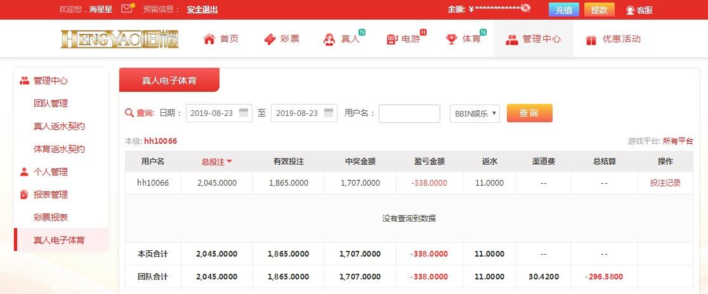This screenshot has width=708, height=294.
Task: Click the lottery ticket icon
Action: click(270, 39)
